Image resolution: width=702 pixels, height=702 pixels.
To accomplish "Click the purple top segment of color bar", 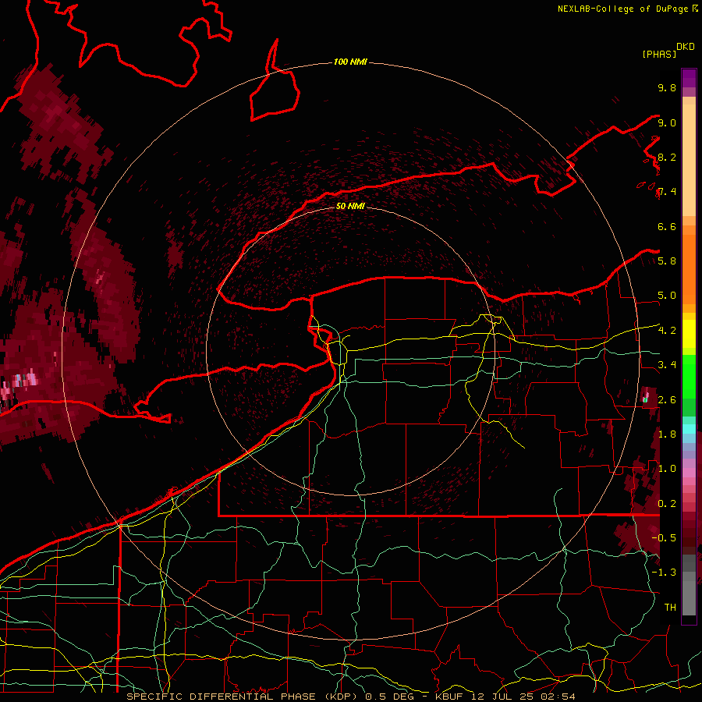I will 689,78.
